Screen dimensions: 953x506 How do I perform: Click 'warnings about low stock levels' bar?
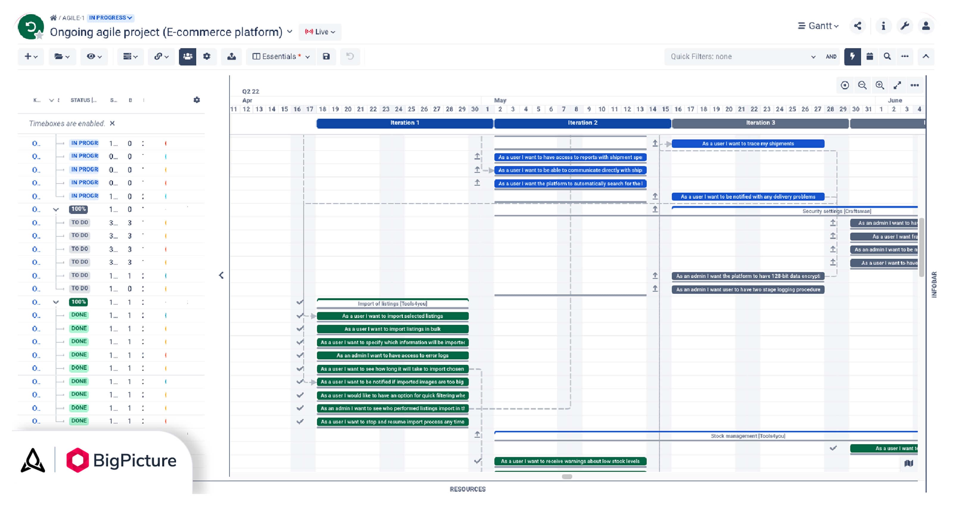click(570, 461)
